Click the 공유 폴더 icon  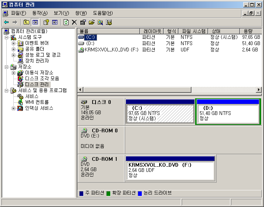tap(20, 49)
